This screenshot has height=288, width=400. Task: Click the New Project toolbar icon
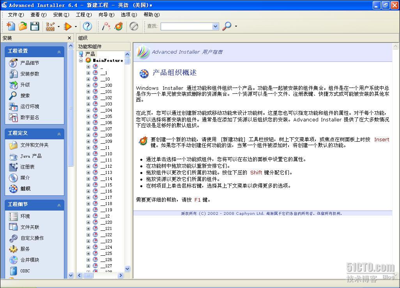pos(11,26)
